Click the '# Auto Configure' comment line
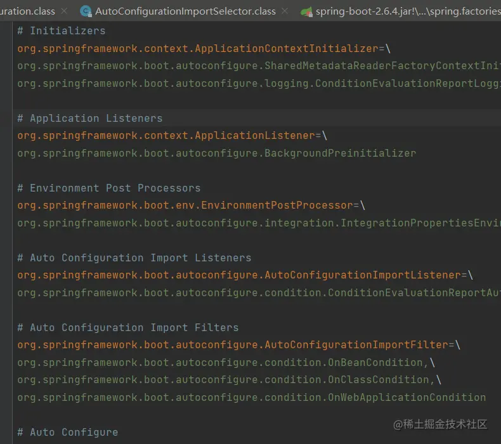The image size is (501, 444). click(67, 432)
